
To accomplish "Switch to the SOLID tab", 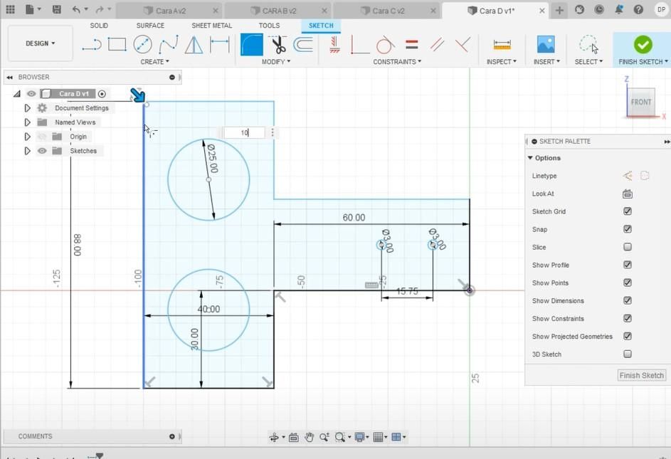I will coord(99,25).
